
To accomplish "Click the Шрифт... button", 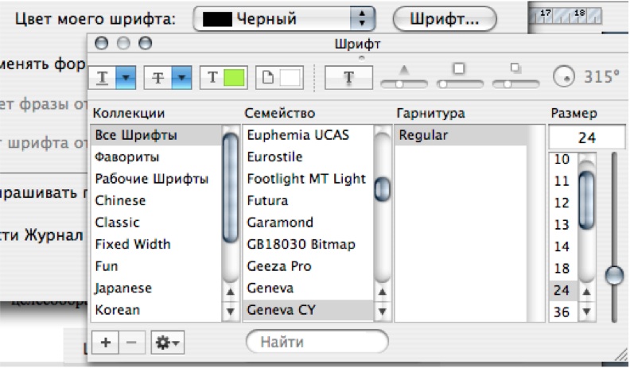I will (x=445, y=18).
